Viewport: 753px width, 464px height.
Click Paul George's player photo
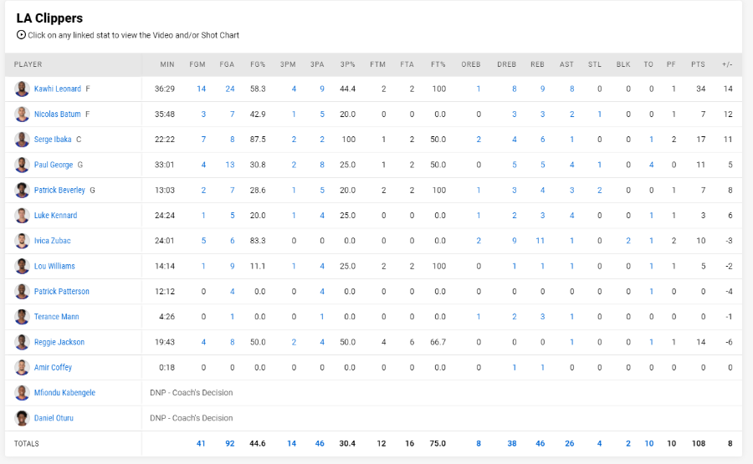coord(22,165)
